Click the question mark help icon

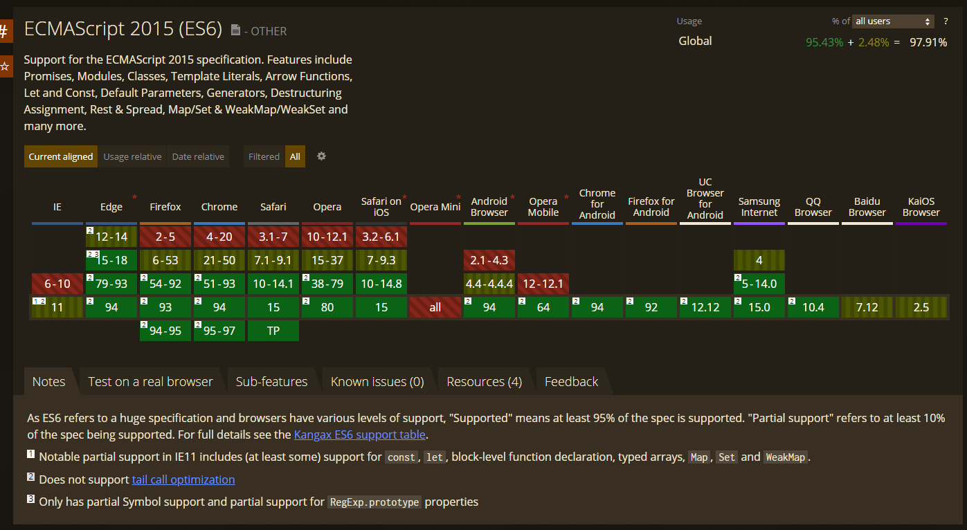pos(946,21)
